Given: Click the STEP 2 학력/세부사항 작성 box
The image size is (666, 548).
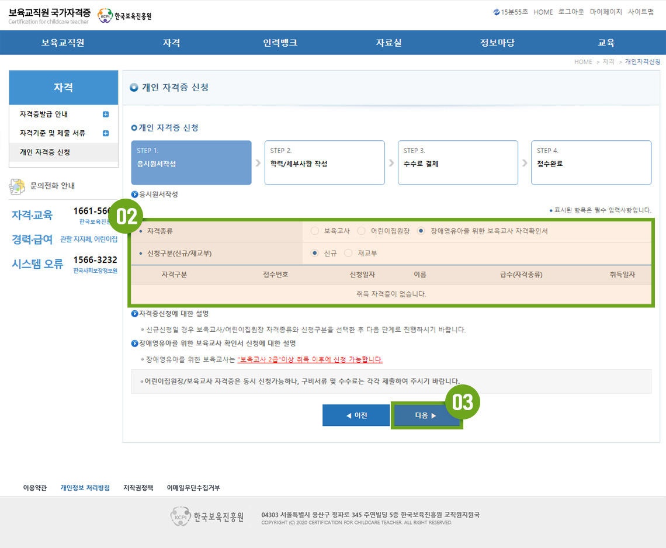Looking at the screenshot, I should point(324,162).
